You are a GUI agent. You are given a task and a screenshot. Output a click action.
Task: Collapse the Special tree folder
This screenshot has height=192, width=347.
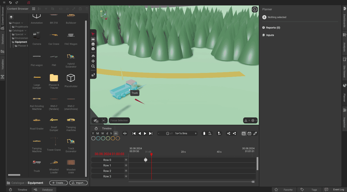coord(25,34)
